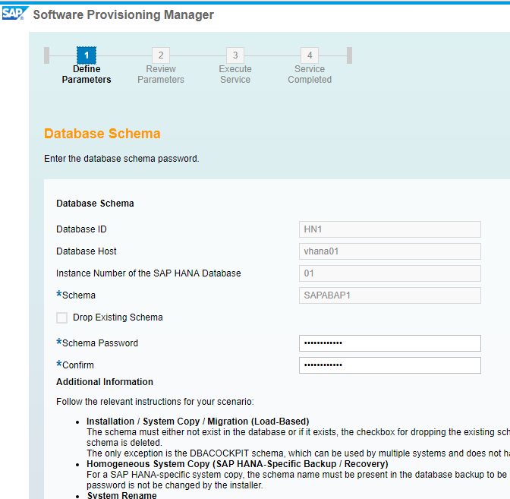Click 'Instance Number of the SAP HANA Database' label

click(148, 273)
